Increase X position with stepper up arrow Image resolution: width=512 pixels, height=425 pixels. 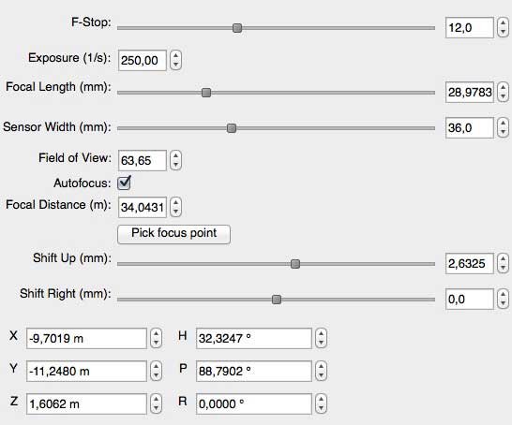point(156,334)
